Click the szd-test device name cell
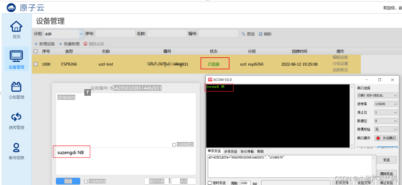 [x=106, y=64]
